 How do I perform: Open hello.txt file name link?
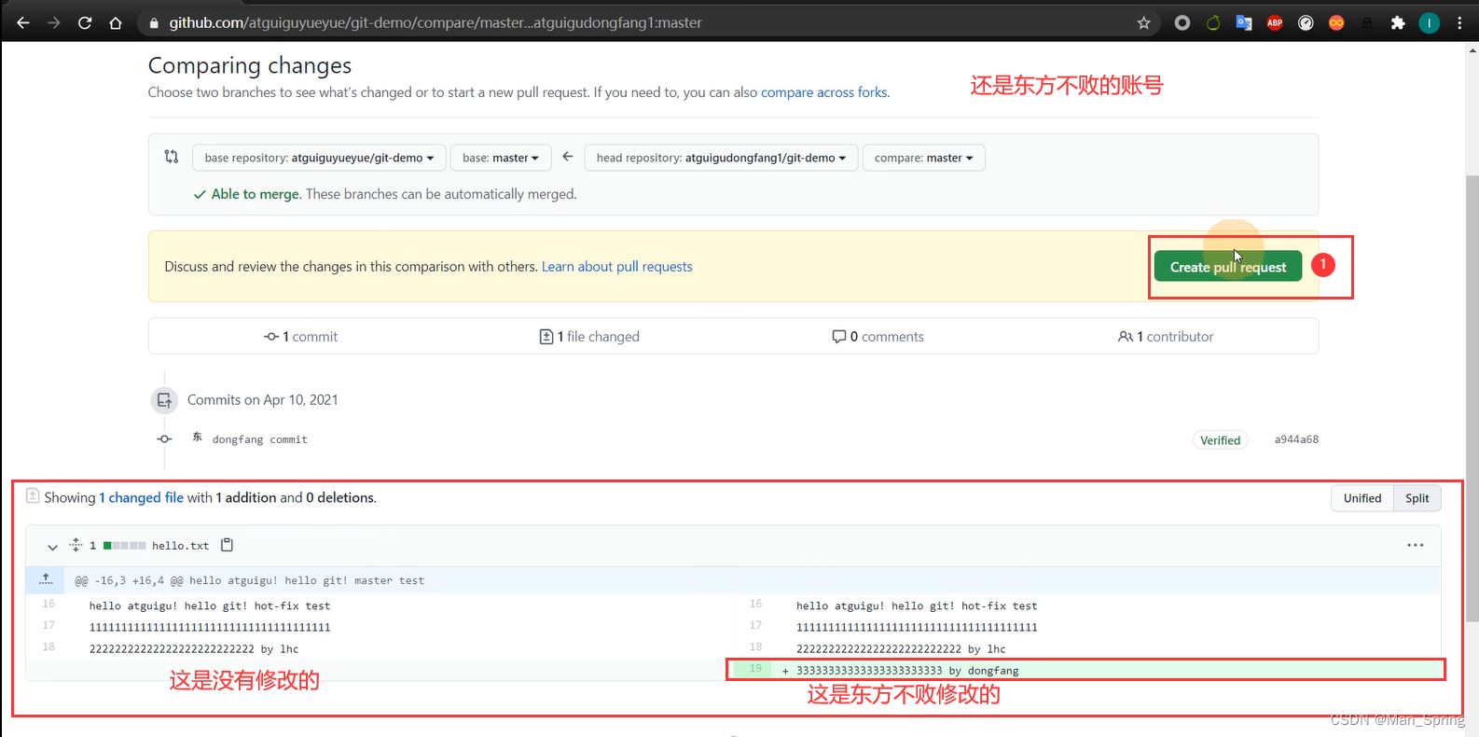pyautogui.click(x=180, y=546)
